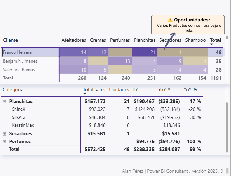Click the sort arrow under Total Sales
The height and width of the screenshot is (176, 231).
tap(85, 94)
